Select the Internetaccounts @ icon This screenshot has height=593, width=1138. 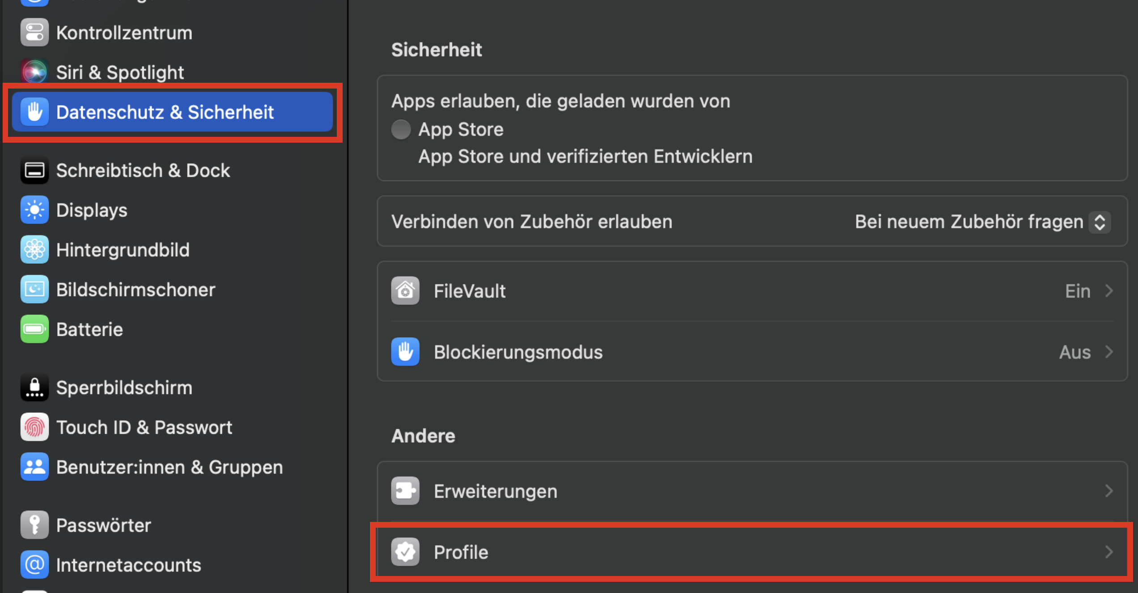[34, 565]
